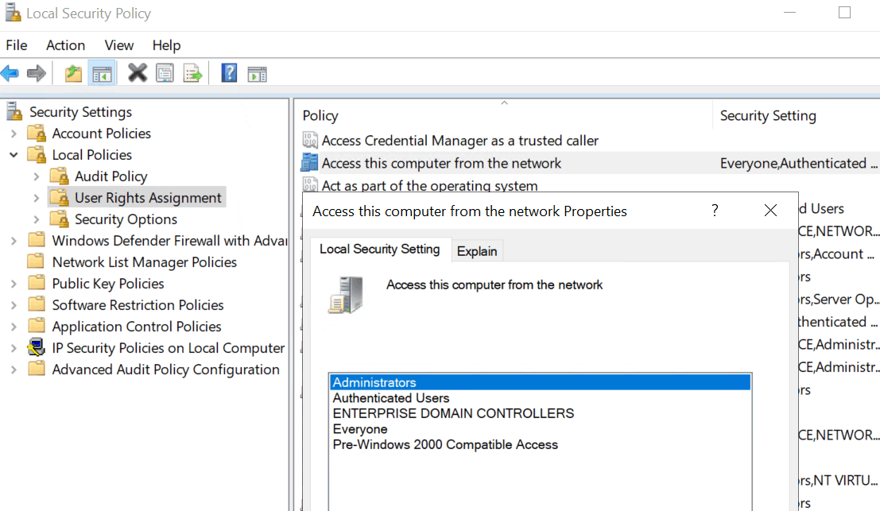Click the Account Policies folder icon
Image resolution: width=880 pixels, height=511 pixels.
tap(37, 134)
